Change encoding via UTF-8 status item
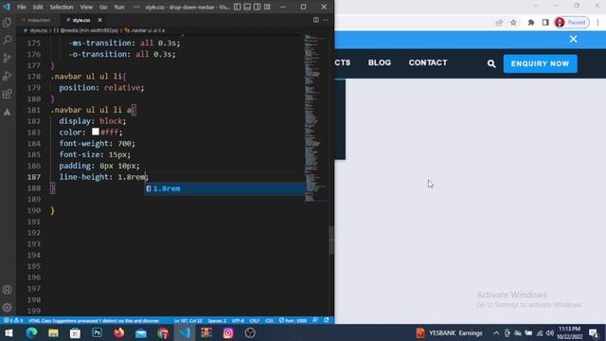Image resolution: width=606 pixels, height=341 pixels. [x=238, y=320]
